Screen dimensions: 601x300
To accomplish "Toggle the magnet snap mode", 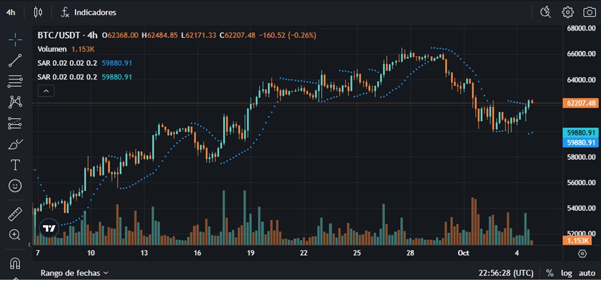I will pyautogui.click(x=15, y=263).
